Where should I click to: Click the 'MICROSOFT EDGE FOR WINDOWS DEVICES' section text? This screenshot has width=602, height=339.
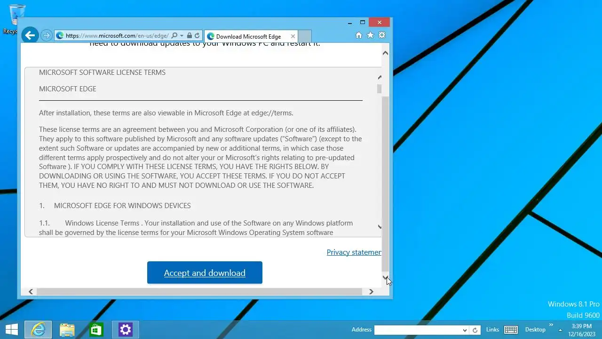tap(122, 206)
